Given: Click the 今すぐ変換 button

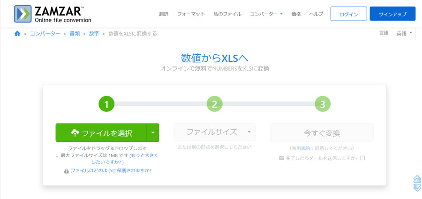Looking at the screenshot, I should pyautogui.click(x=322, y=133).
